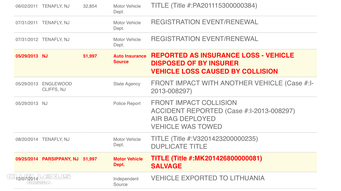341x191 pixels.
Task: Click the VEHICLE WAS TOWED line
Action: [x=187, y=127]
